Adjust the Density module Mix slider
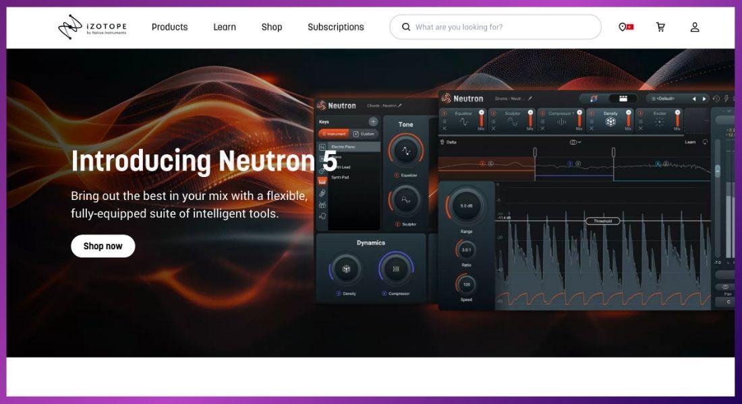The image size is (742, 404). click(629, 119)
